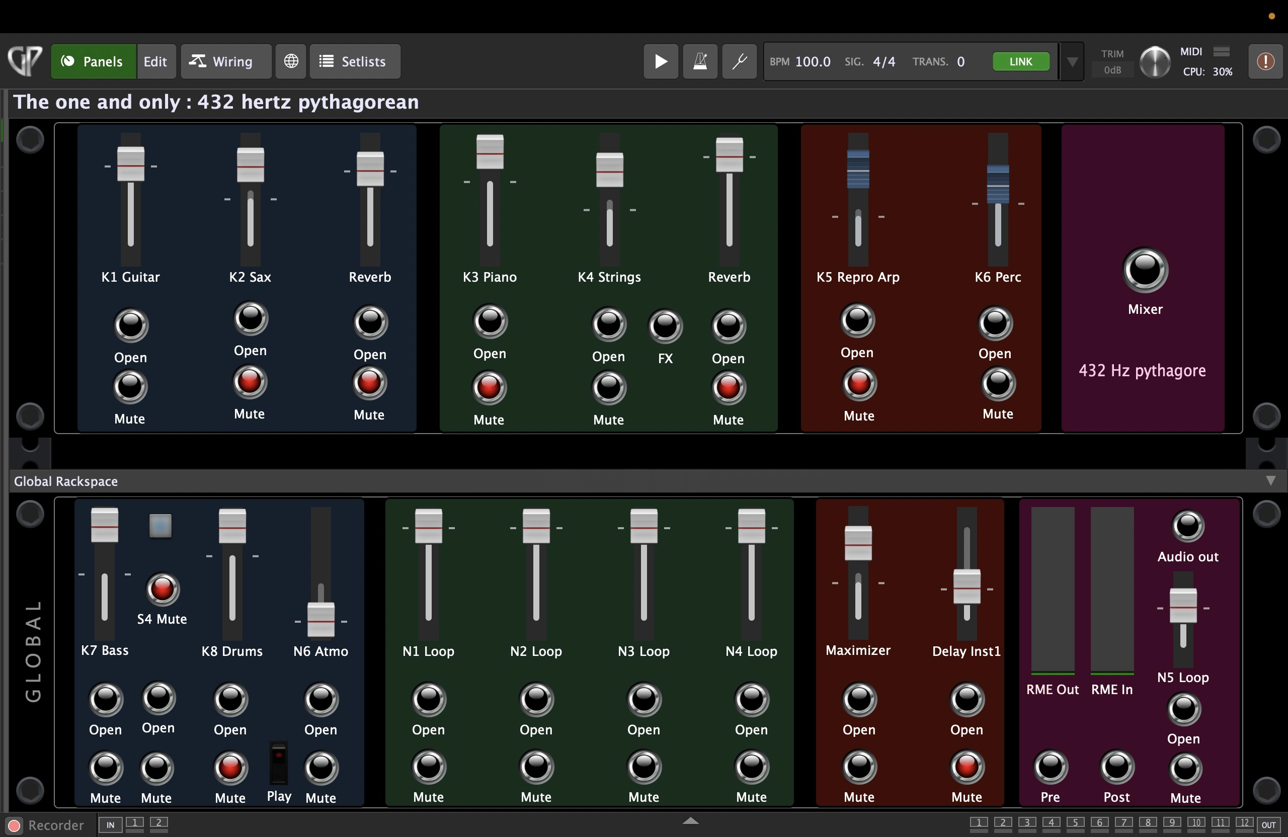Click the 432 Hz pythagore label
This screenshot has height=837, width=1288.
coord(1143,371)
